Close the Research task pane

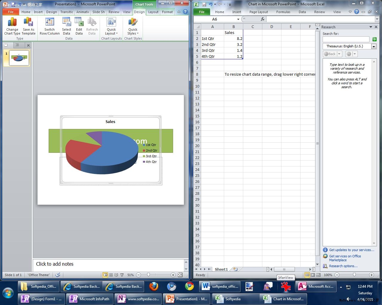click(376, 27)
